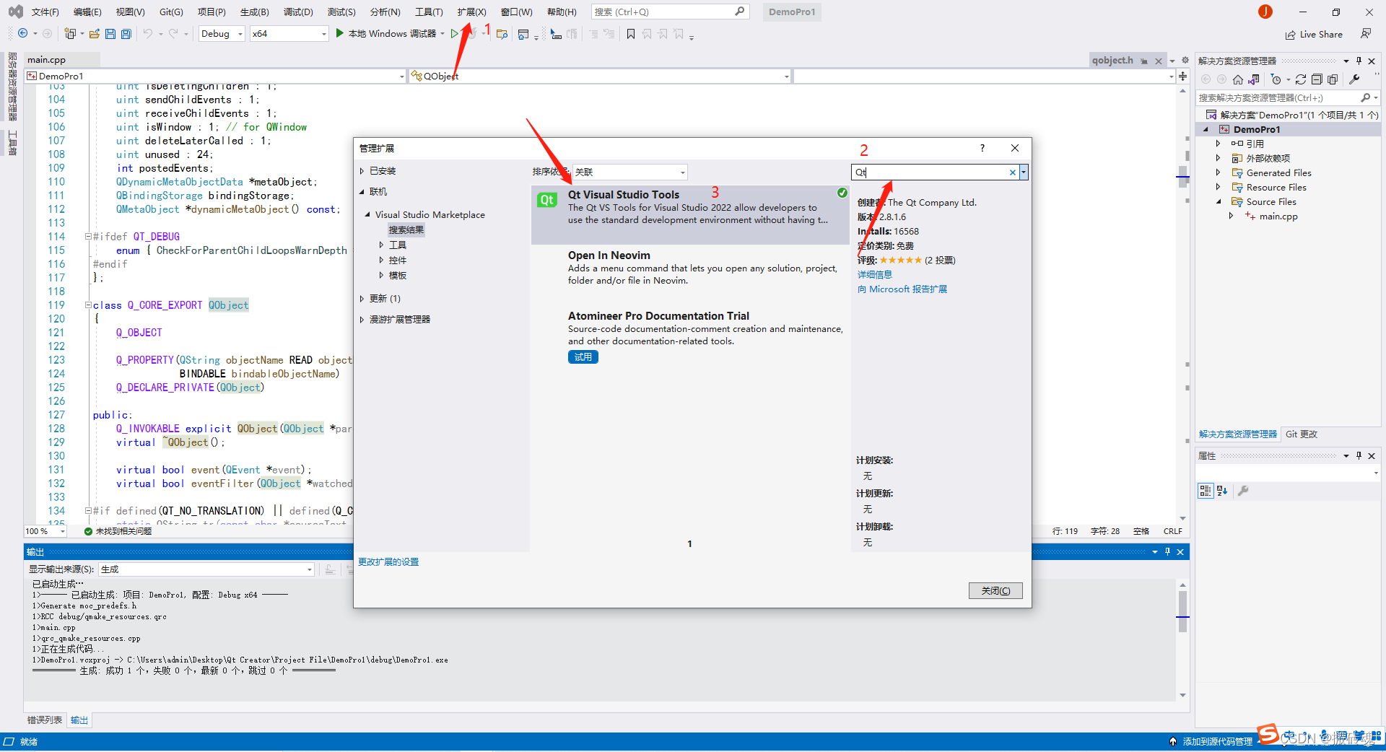This screenshot has height=752, width=1386.
Task: Open the 详细信息 link for Qt VS Tools
Action: tap(874, 274)
